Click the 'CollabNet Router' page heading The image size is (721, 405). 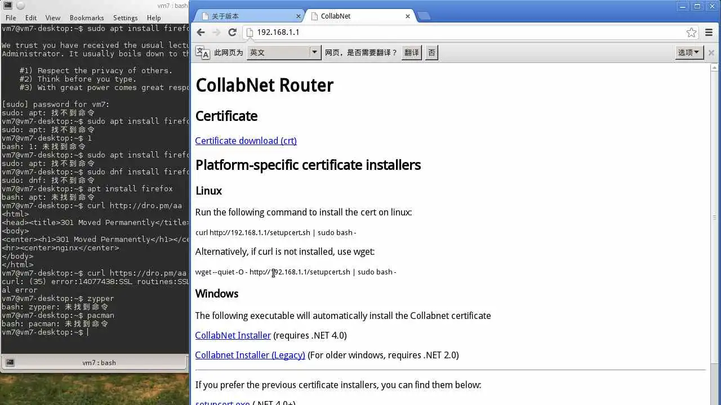point(264,85)
